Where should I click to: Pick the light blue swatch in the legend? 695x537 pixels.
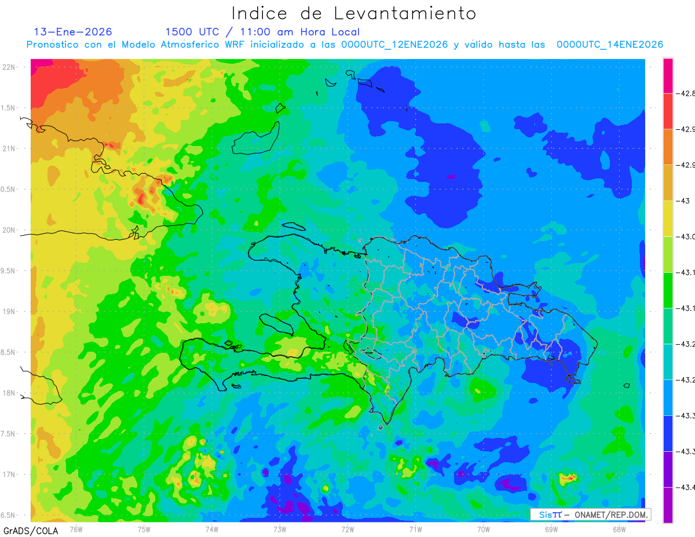[668, 397]
